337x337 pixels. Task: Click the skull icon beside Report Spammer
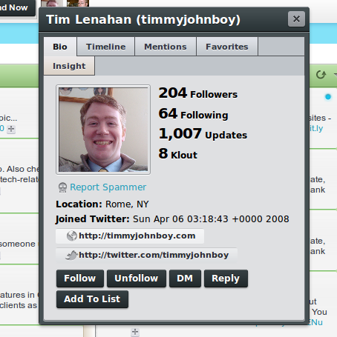click(x=62, y=187)
